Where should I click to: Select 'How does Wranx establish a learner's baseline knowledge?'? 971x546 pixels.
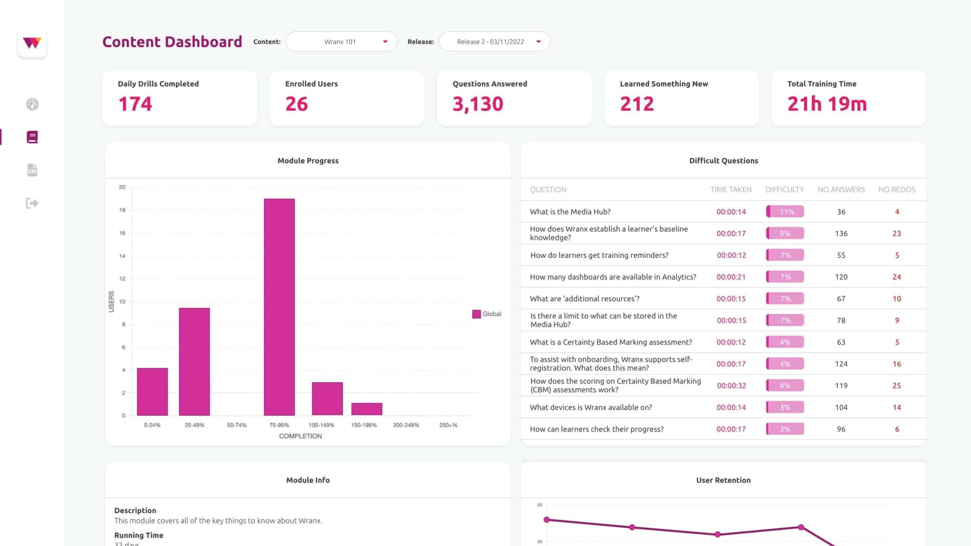click(x=609, y=233)
